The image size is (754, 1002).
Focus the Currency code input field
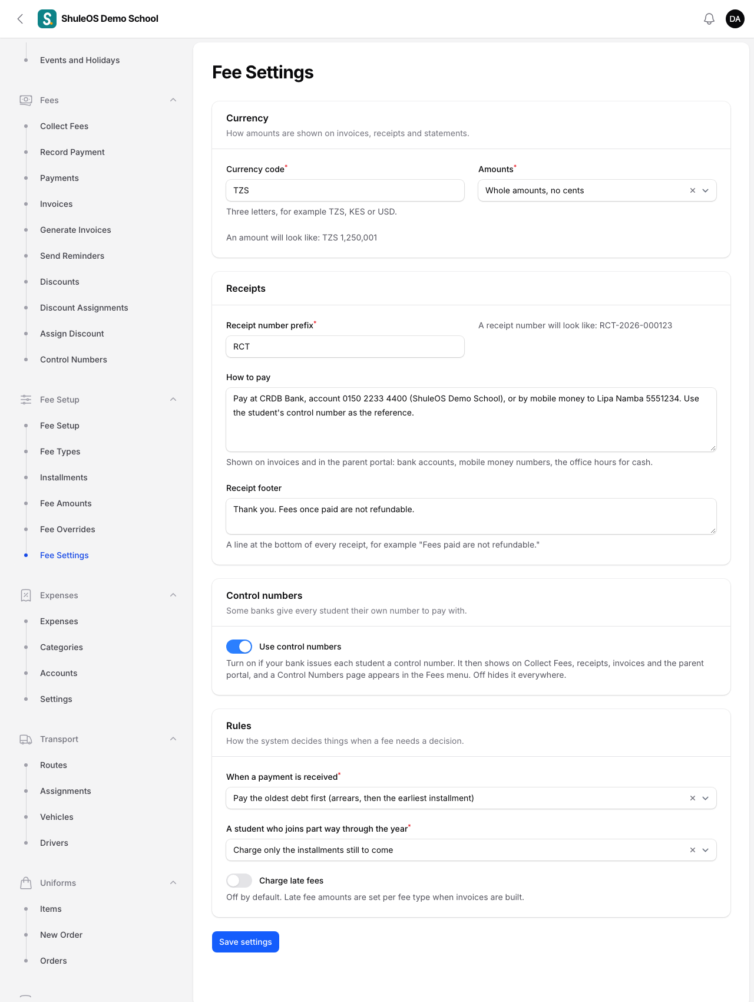tap(345, 190)
